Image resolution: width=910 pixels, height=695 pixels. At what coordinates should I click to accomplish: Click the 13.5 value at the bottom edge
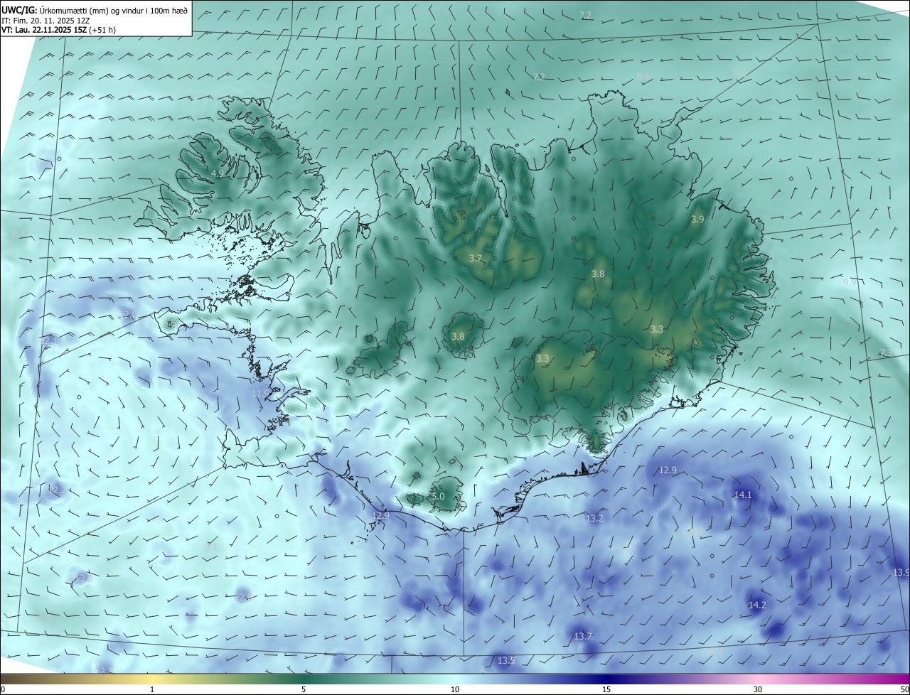[506, 661]
